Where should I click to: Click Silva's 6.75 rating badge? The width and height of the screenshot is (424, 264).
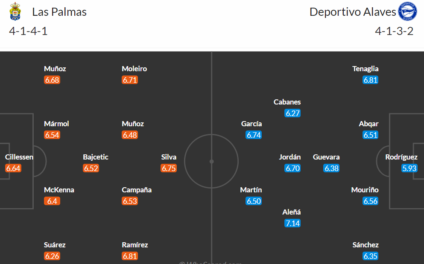pos(169,168)
